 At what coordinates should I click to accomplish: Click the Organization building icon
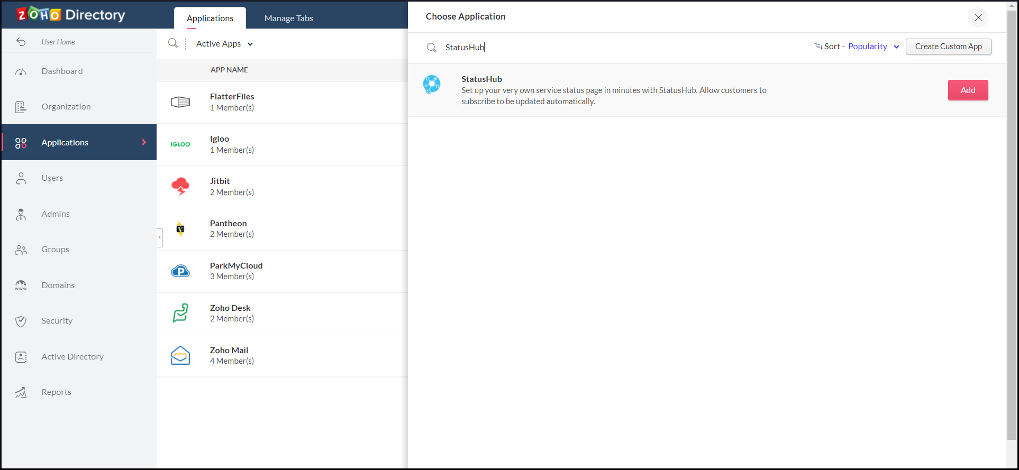click(21, 107)
